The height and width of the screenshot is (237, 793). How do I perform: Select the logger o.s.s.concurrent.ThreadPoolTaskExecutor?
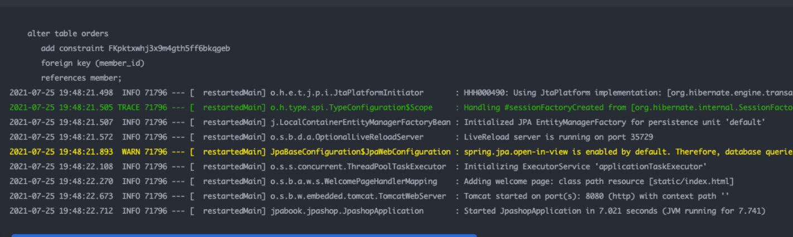tap(358, 167)
